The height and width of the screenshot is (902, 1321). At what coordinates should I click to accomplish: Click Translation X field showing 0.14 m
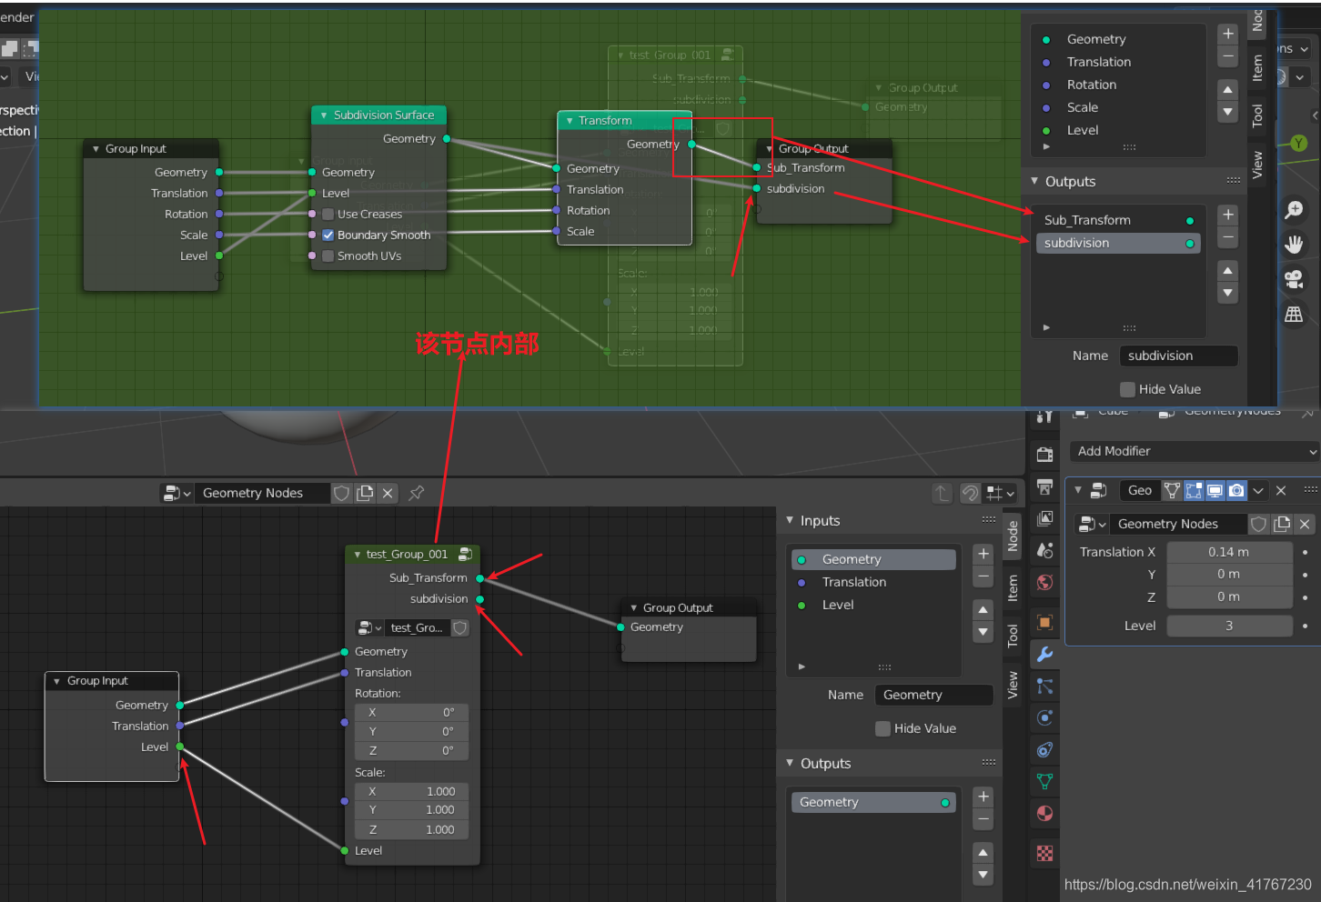click(x=1229, y=552)
